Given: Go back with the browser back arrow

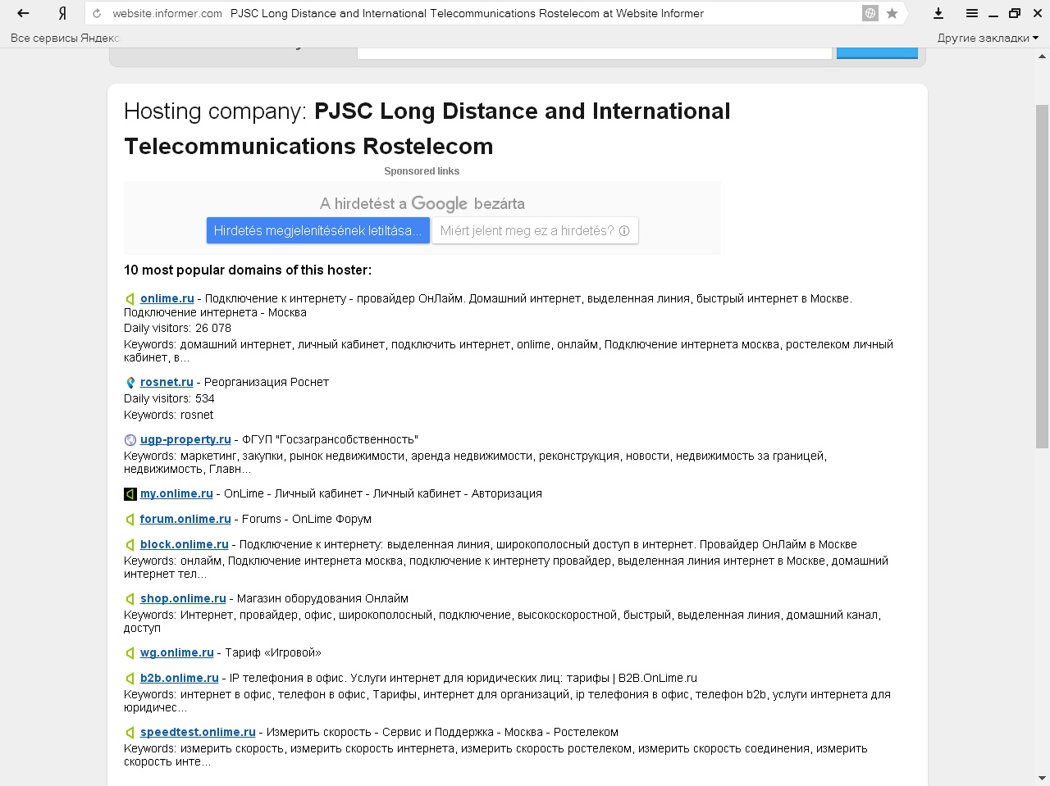Looking at the screenshot, I should pos(23,13).
